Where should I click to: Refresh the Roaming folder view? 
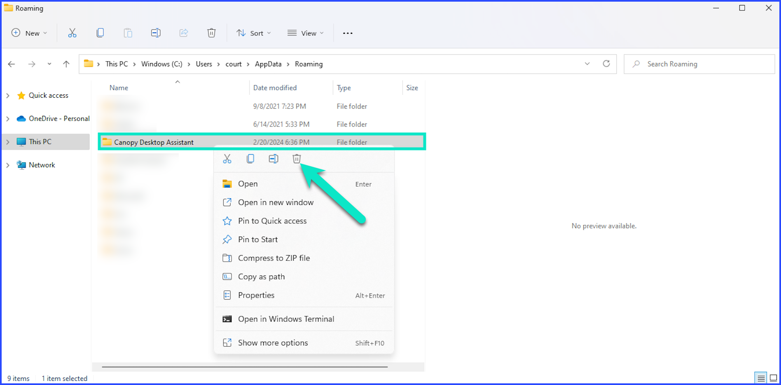click(606, 63)
